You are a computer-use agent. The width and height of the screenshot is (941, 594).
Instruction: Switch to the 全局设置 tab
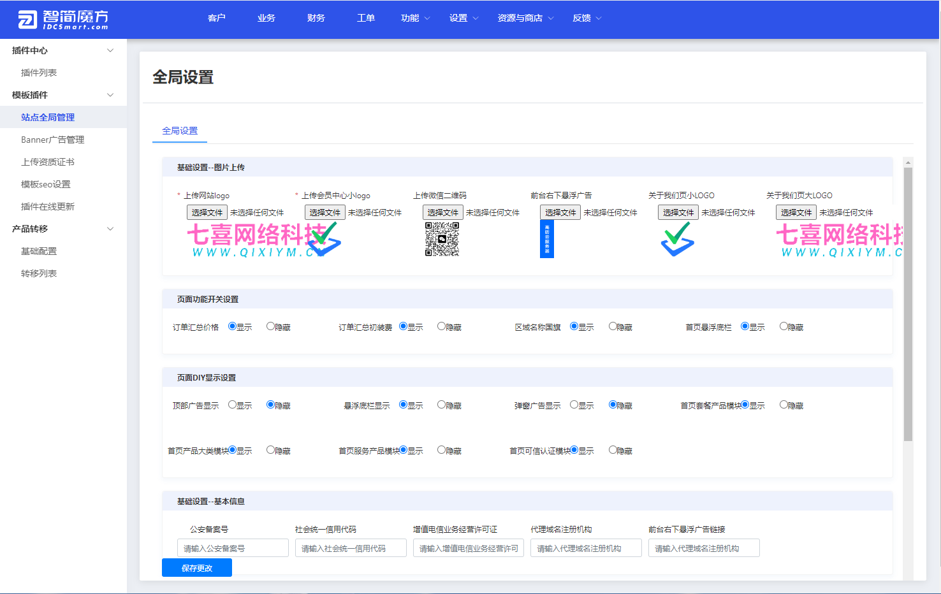coord(179,131)
